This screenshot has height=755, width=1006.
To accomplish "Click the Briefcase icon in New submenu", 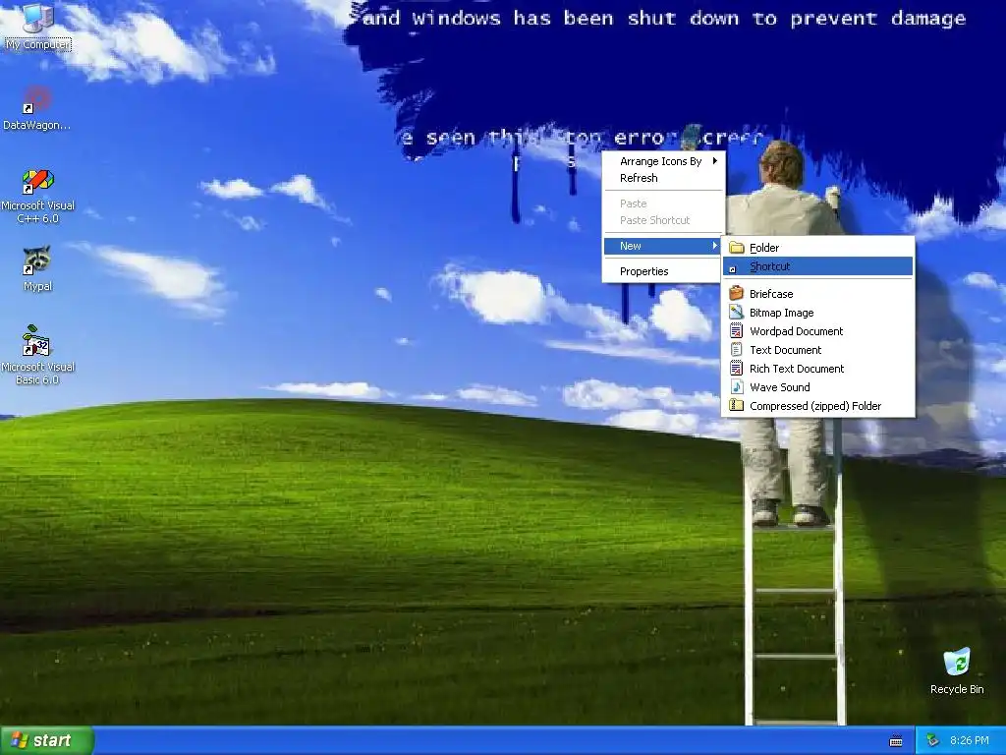I will (x=737, y=293).
